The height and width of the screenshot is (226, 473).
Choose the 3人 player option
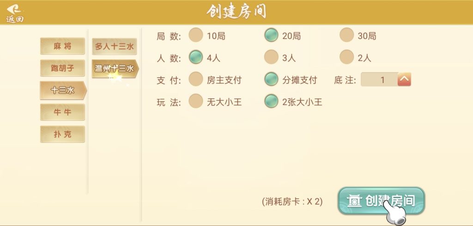(x=271, y=57)
